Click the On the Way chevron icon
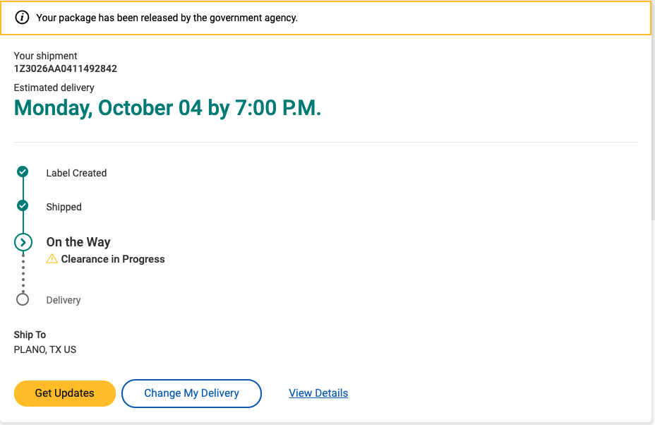Screen dimensions: 655x425 click(x=23, y=242)
